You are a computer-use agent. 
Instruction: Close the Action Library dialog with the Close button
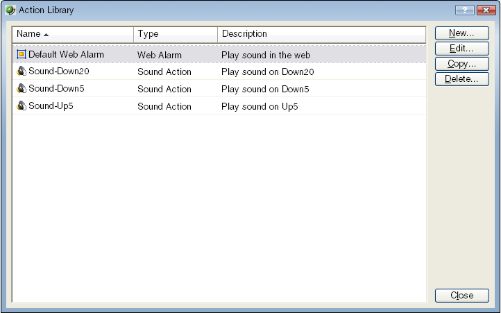(x=461, y=296)
